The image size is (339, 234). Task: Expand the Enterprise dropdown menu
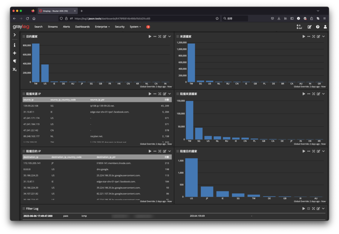[x=102, y=27]
